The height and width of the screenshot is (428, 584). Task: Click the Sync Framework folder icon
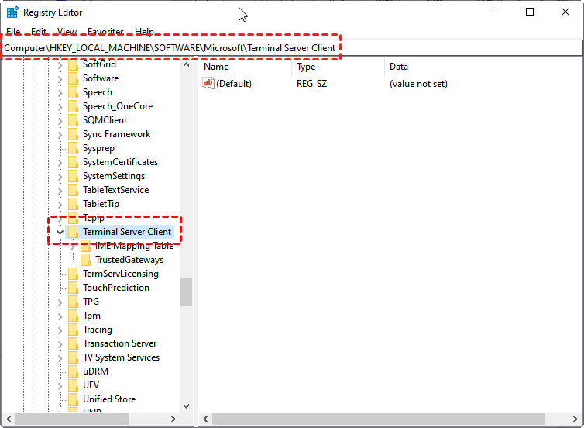74,134
